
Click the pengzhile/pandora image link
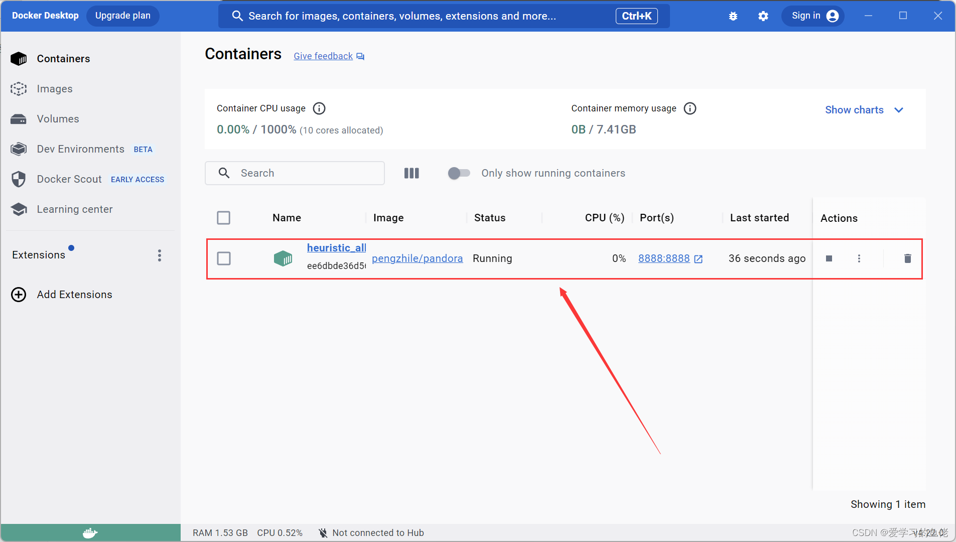coord(418,258)
